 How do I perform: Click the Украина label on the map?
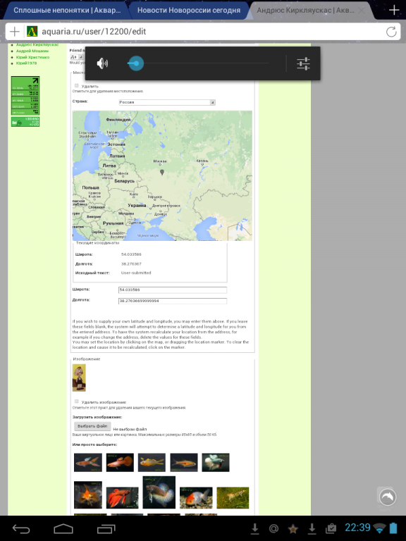(x=137, y=205)
